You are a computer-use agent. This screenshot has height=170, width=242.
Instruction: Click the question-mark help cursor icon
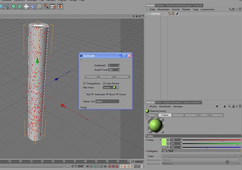[x=46, y=6]
